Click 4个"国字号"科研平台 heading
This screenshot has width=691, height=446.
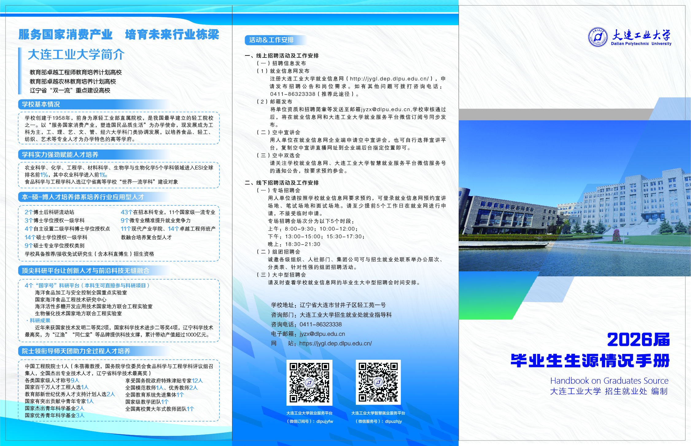[x=87, y=285]
